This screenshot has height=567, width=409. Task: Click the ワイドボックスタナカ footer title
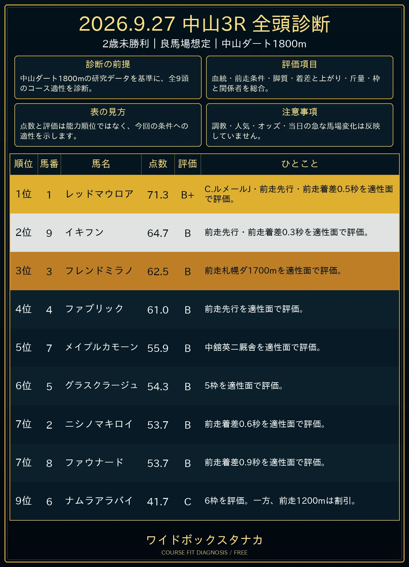[x=204, y=540]
